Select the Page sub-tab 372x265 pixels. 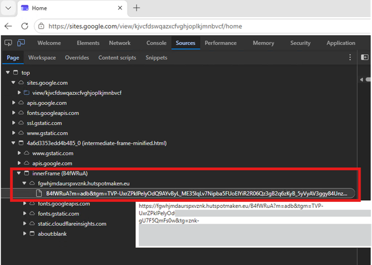[x=13, y=58]
